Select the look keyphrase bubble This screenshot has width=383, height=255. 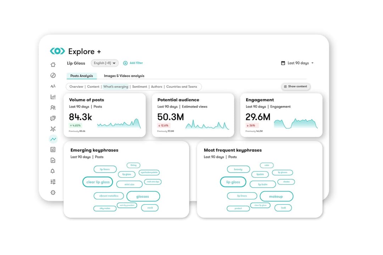[x=283, y=208]
